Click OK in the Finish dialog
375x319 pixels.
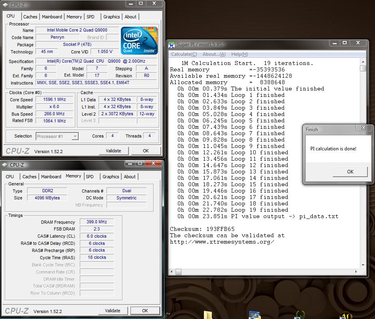[x=350, y=172]
